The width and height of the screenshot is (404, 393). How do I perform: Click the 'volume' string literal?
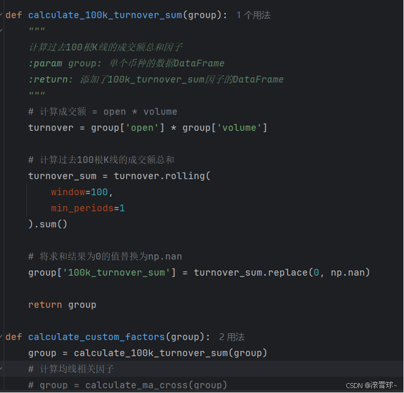tap(239, 128)
